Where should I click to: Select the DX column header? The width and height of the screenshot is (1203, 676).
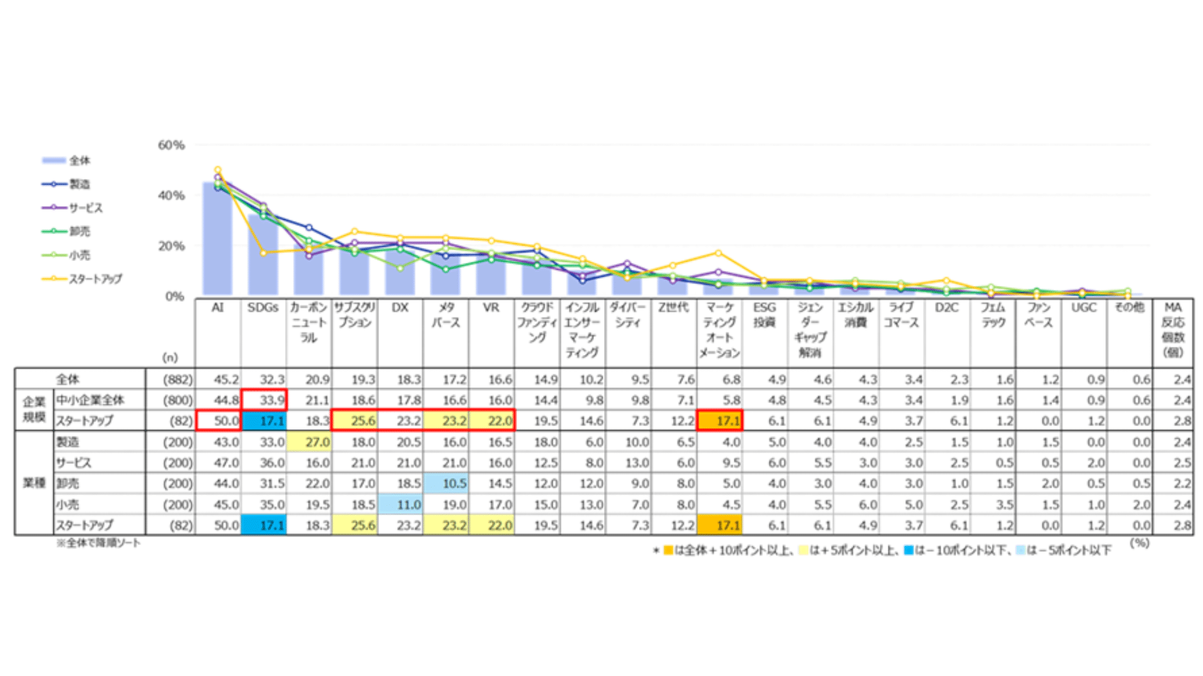pos(400,308)
